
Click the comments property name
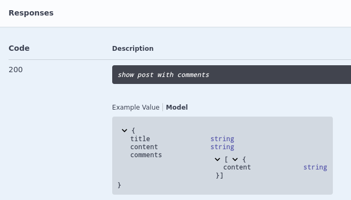click(146, 155)
